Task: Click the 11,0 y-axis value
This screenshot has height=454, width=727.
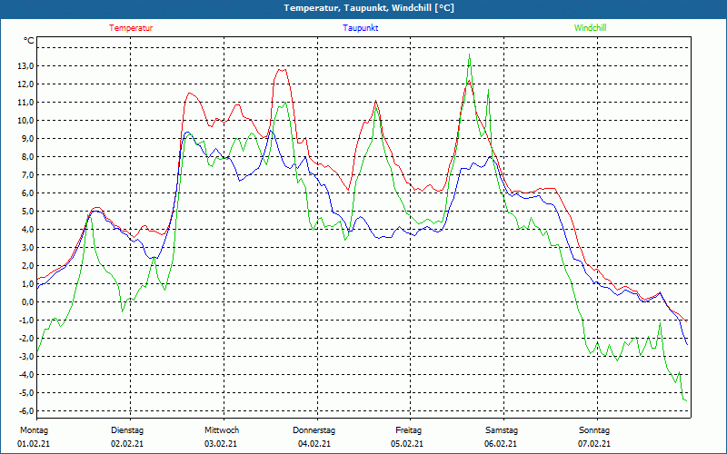Action: (25, 103)
